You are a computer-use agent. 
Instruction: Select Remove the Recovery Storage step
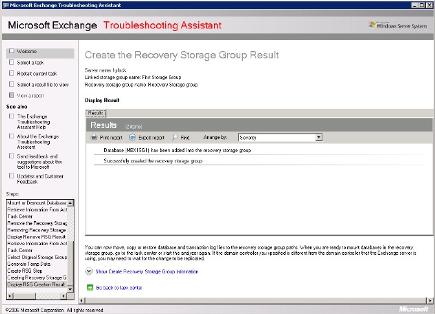tap(37, 223)
